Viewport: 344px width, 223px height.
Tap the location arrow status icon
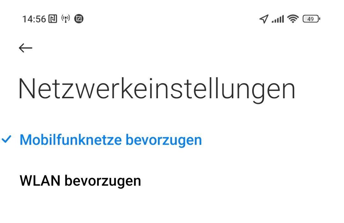[264, 19]
